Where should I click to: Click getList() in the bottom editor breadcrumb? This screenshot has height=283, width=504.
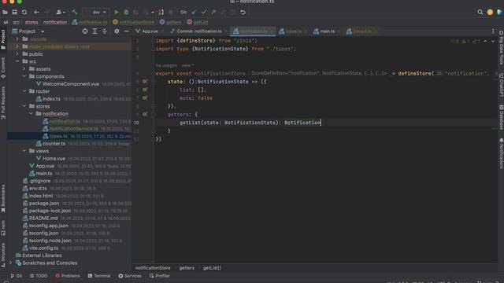(212, 268)
